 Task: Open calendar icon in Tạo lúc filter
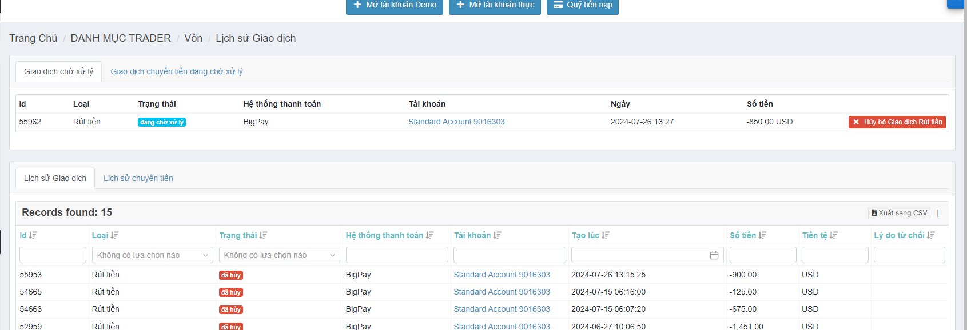714,255
